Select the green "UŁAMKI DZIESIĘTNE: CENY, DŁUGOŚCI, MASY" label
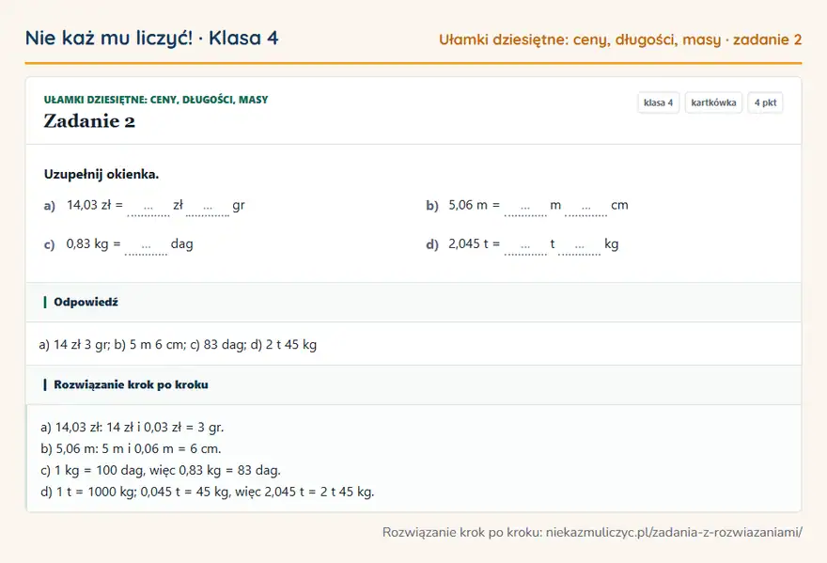Image resolution: width=827 pixels, height=563 pixels. pyautogui.click(x=156, y=100)
